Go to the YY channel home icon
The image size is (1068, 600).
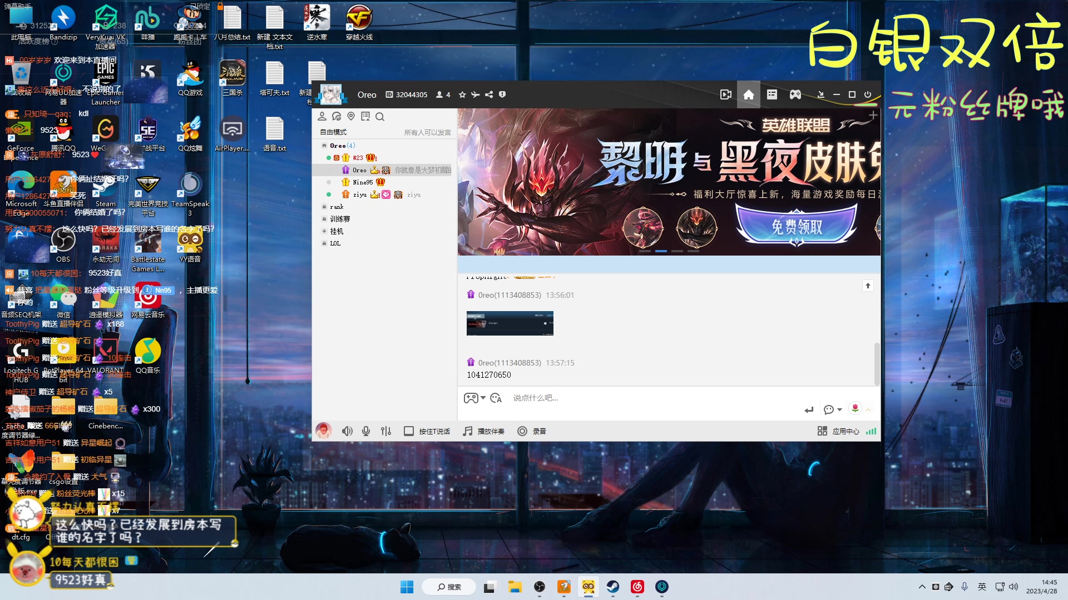tap(749, 94)
